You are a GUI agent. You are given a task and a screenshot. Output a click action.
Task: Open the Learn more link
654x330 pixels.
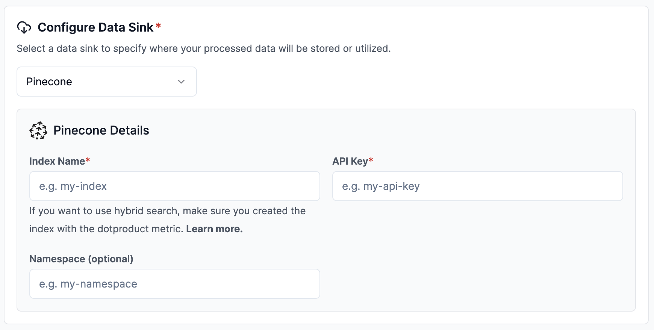click(x=214, y=229)
